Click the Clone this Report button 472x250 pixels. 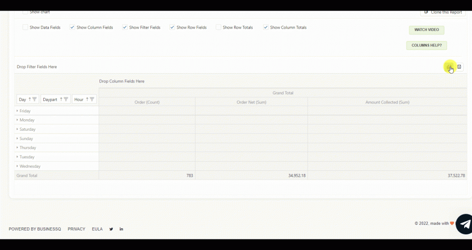point(443,12)
